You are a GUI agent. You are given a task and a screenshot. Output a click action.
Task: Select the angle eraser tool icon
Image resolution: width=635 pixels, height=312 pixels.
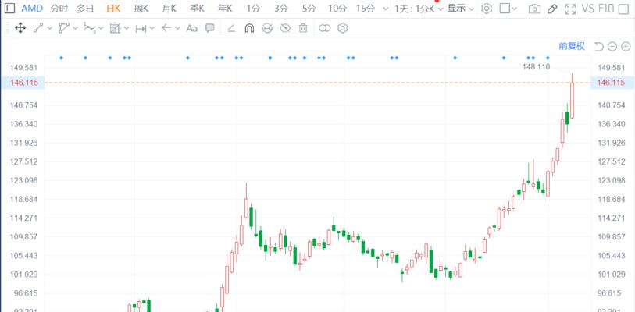[x=231, y=28]
